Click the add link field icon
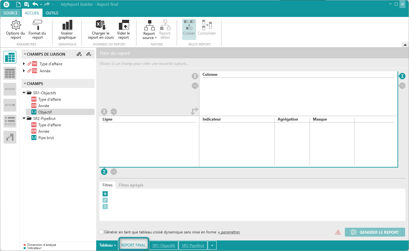 point(79,54)
